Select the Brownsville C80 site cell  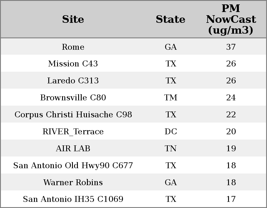(73, 97)
